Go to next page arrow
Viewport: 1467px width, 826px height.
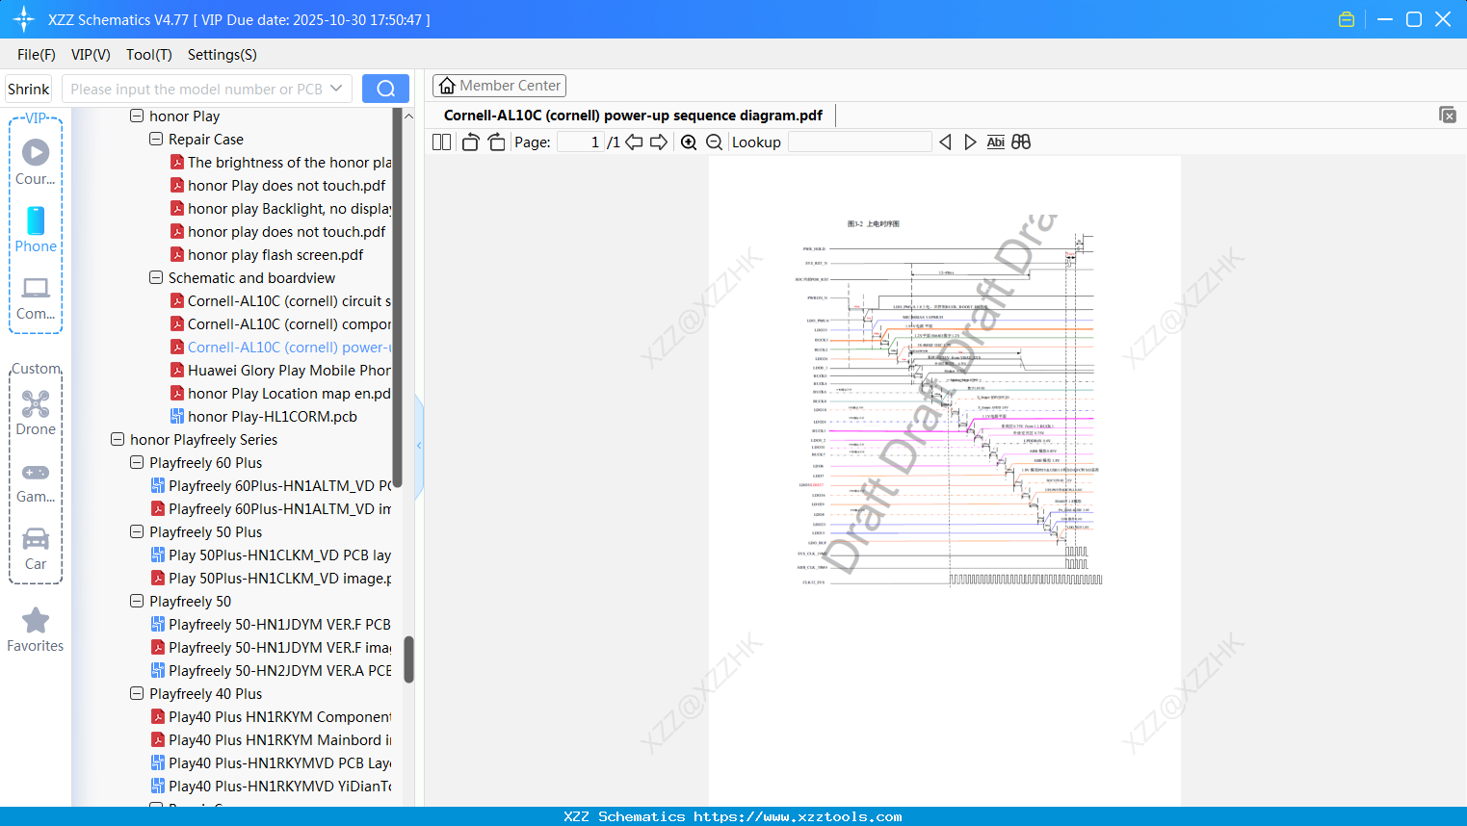(659, 142)
